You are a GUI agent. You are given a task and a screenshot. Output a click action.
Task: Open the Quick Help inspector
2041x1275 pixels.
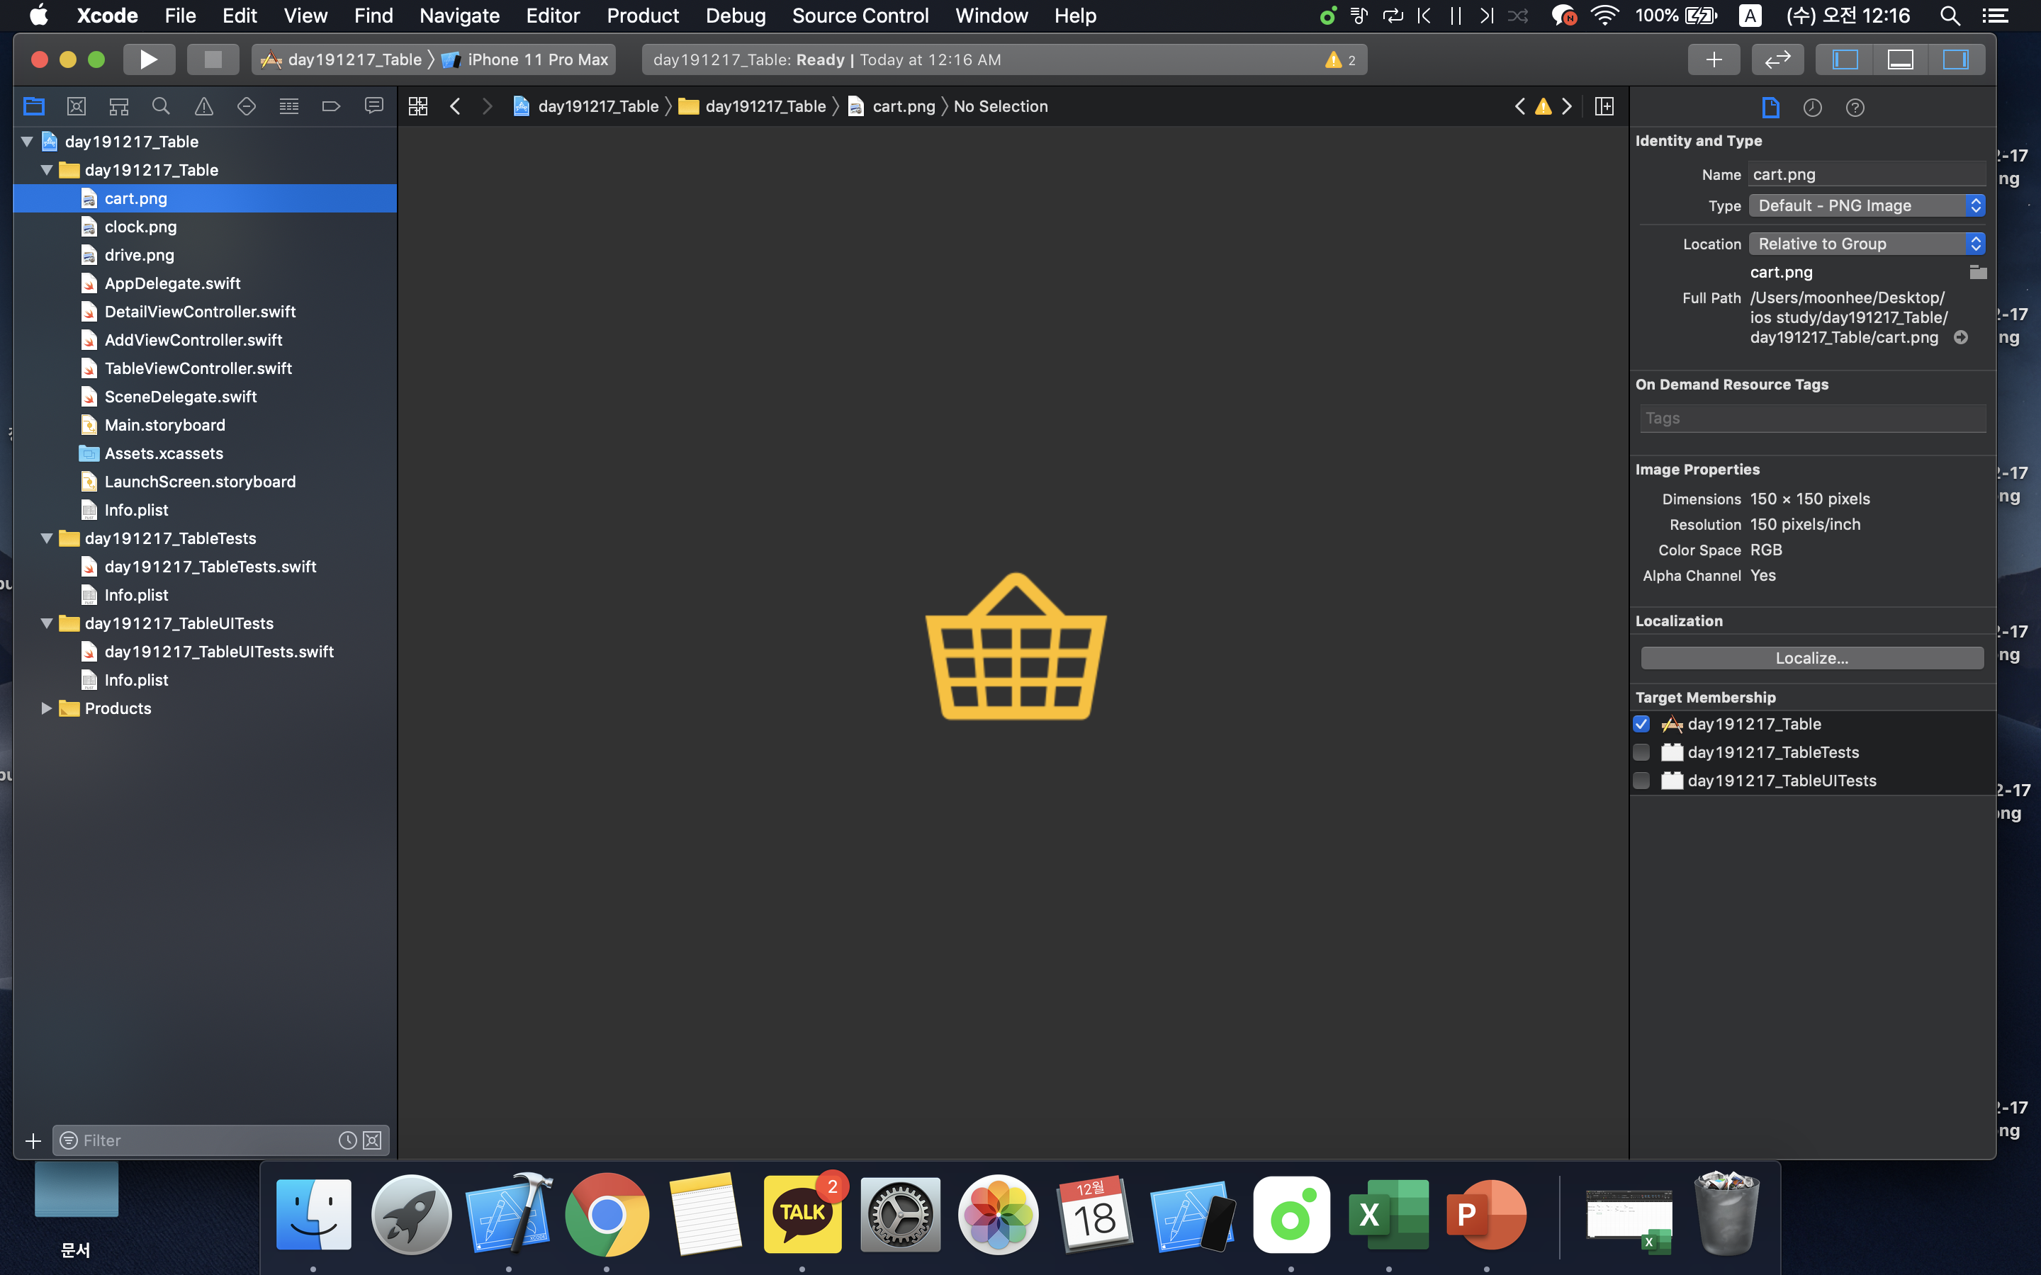(1855, 107)
